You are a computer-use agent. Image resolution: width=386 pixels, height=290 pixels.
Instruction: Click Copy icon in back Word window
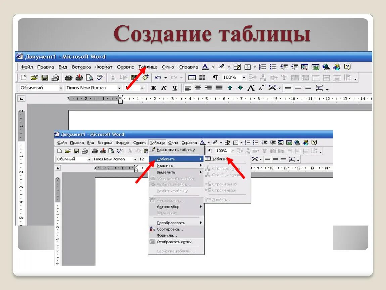pyautogui.click(x=123, y=78)
